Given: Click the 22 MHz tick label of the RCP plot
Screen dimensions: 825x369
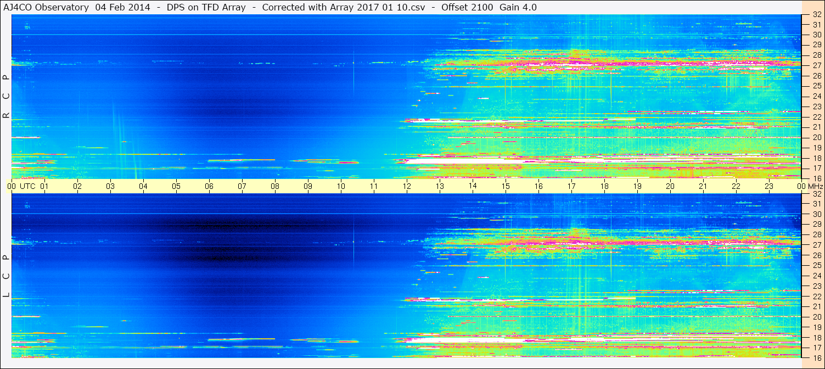Looking at the screenshot, I should point(816,117).
